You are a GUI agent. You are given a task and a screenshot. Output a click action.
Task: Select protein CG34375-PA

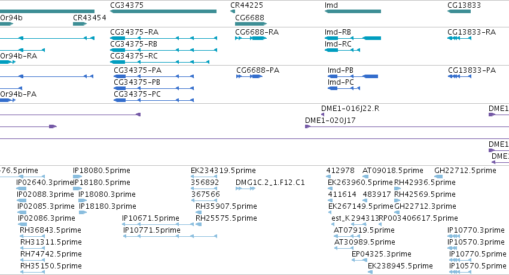138,70
